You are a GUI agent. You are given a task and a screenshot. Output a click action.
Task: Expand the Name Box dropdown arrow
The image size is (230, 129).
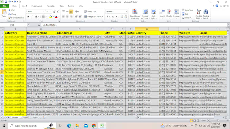tap(25, 25)
